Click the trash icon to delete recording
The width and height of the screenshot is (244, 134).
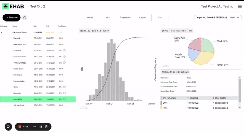click(46, 127)
